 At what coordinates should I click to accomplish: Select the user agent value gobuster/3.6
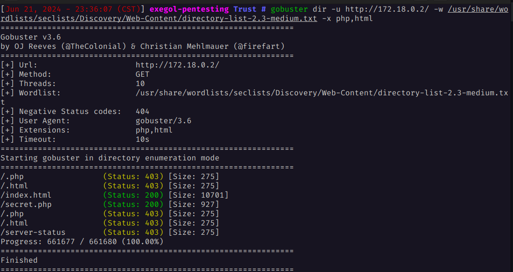[x=163, y=121]
